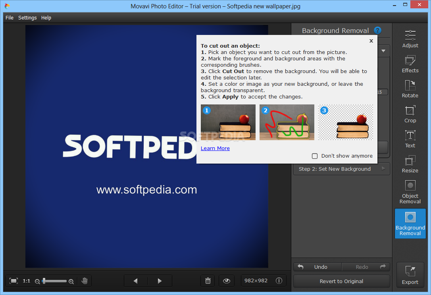431x295 pixels.
Task: Open the Object Removal tool
Action: pos(410,192)
